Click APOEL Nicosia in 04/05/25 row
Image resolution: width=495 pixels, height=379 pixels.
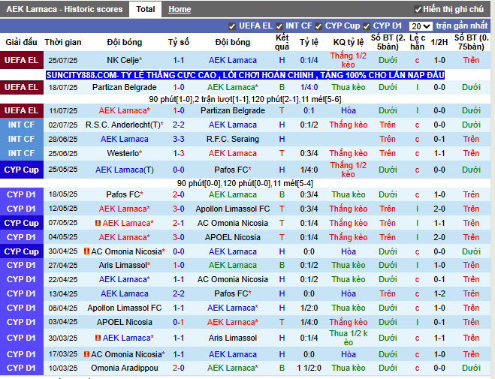(233, 237)
